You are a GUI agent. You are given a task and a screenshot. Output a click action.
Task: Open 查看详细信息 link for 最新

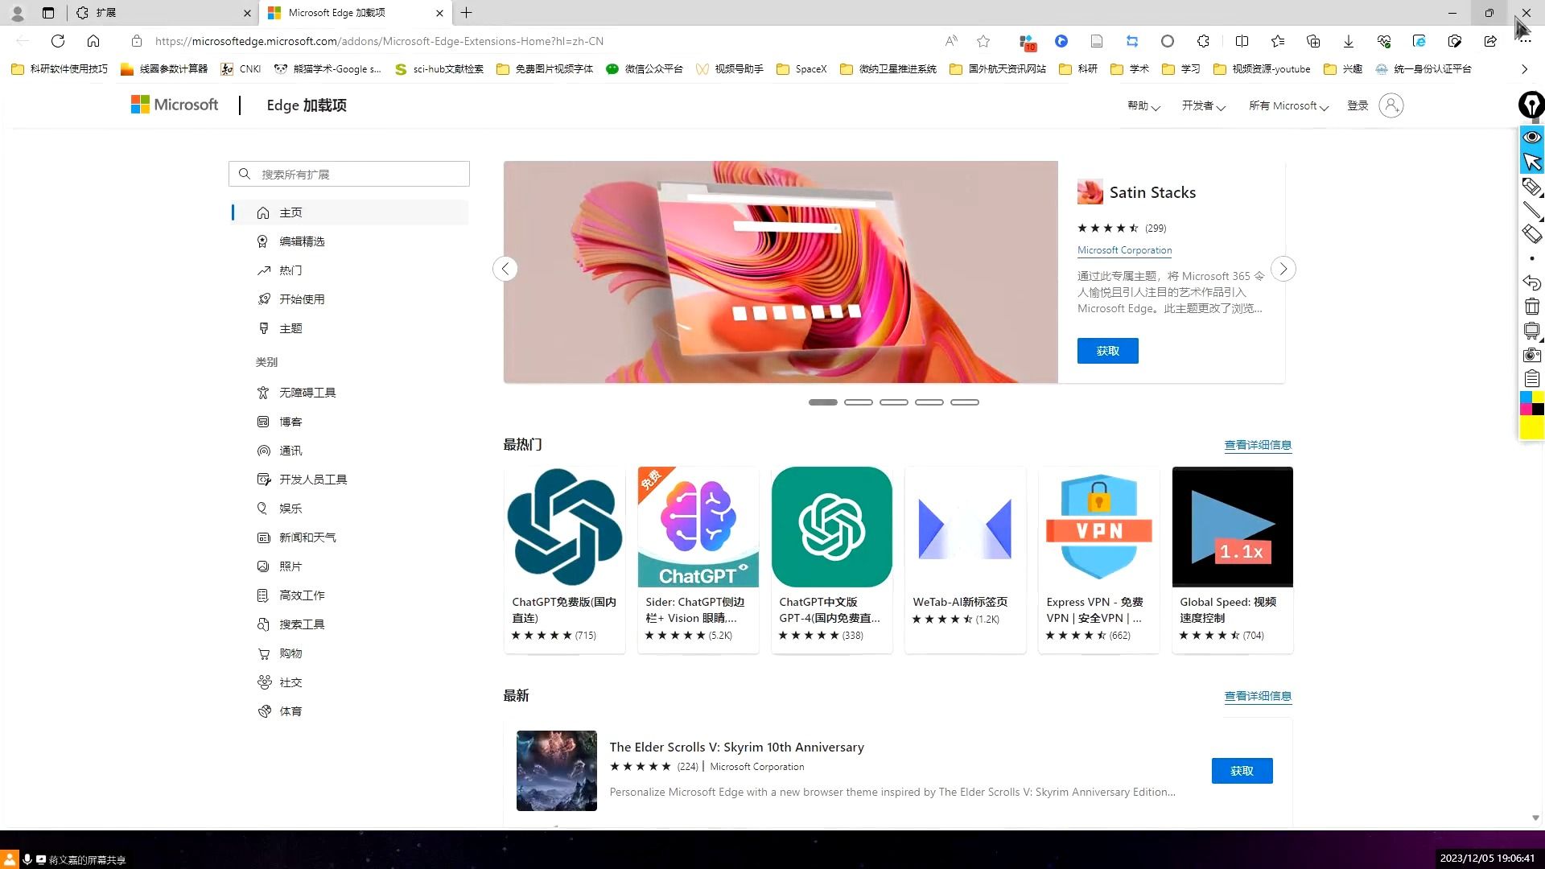[x=1258, y=696]
